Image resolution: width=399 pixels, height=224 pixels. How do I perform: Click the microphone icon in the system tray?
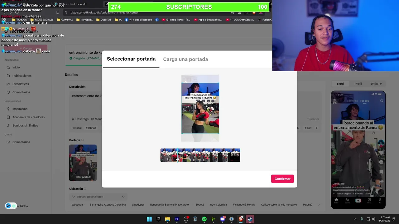[x=362, y=219]
